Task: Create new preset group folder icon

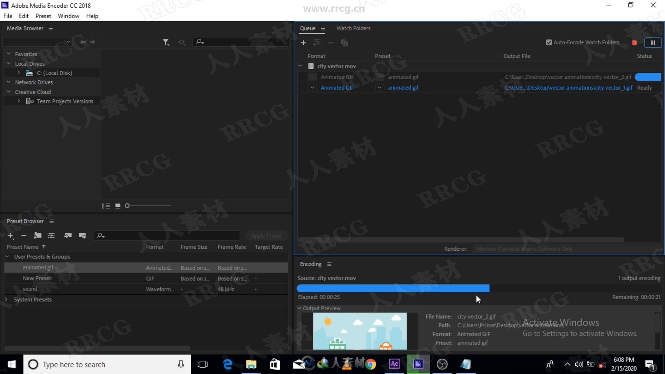Action: point(37,235)
